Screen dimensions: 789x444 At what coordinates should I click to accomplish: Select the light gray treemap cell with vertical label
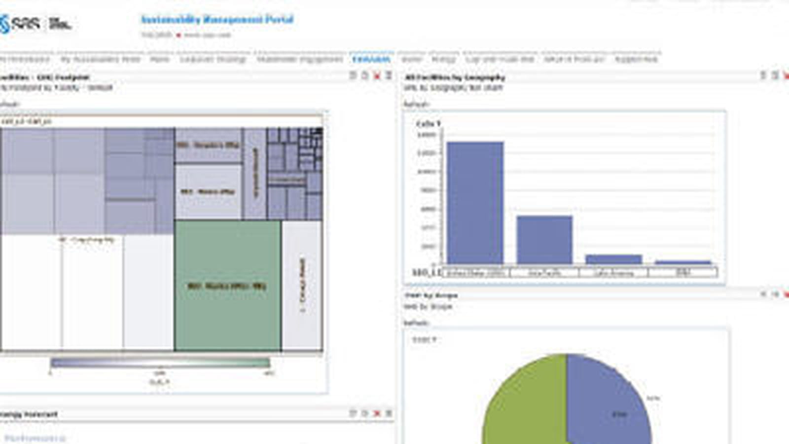[302, 286]
